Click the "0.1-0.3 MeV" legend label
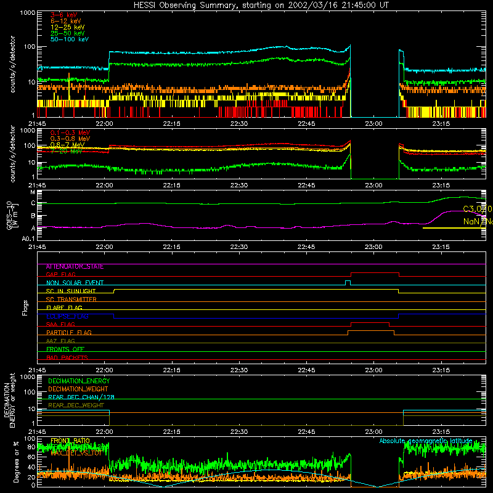Image resolution: width=493 pixels, height=493 pixels. tap(70, 132)
